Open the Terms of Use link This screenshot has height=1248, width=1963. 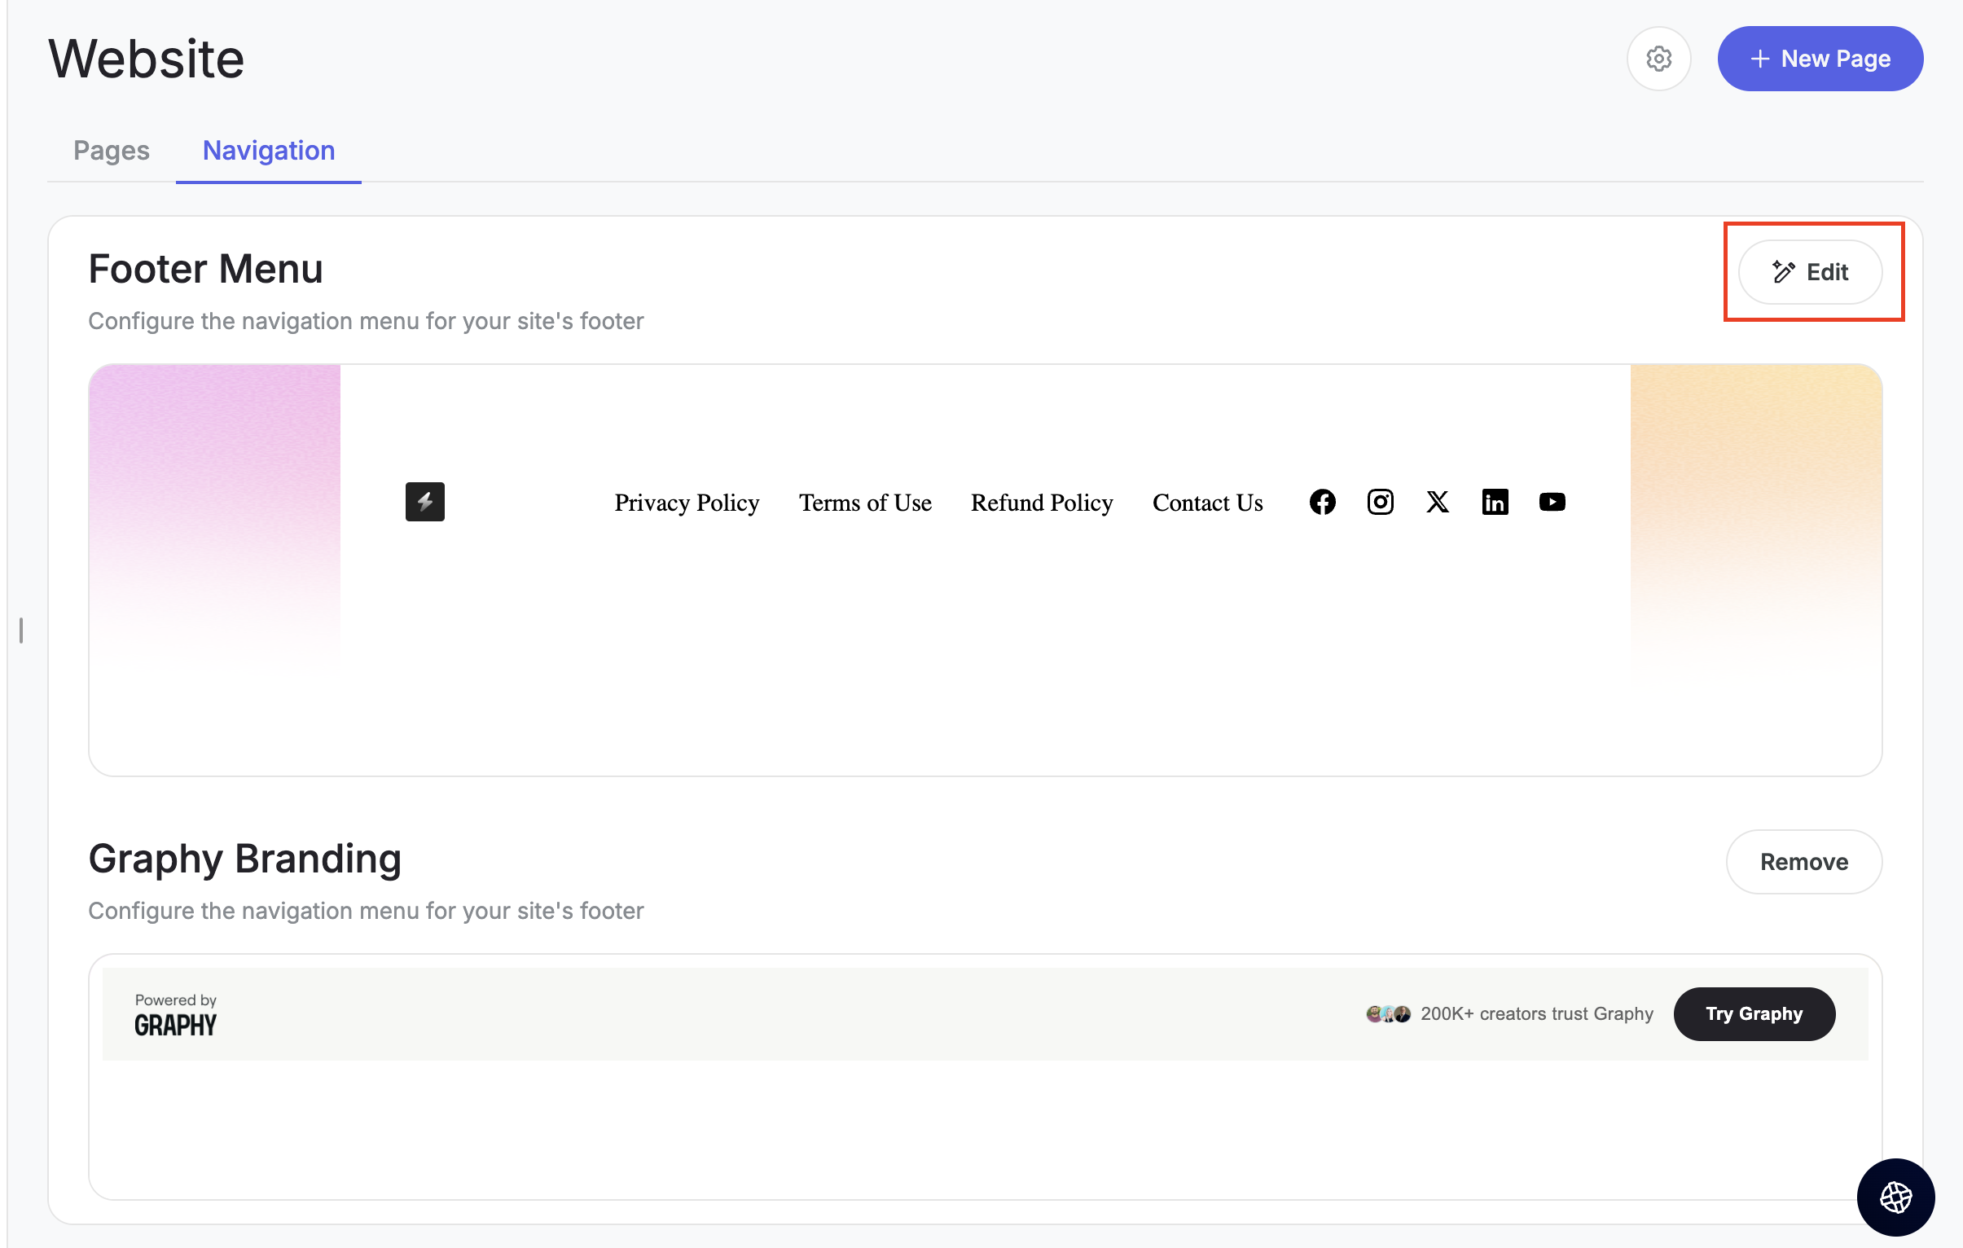tap(864, 503)
